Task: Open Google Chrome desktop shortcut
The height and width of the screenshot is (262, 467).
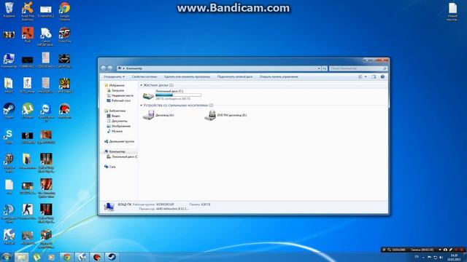Action: 64,11
